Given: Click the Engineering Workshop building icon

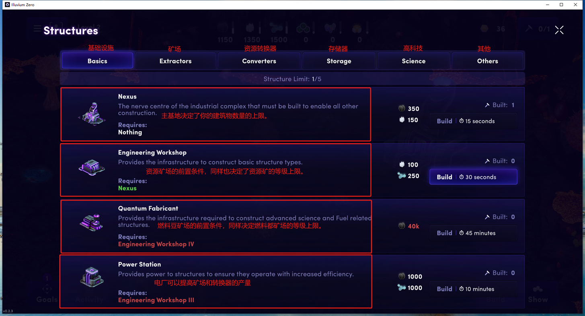Looking at the screenshot, I should click(x=92, y=167).
